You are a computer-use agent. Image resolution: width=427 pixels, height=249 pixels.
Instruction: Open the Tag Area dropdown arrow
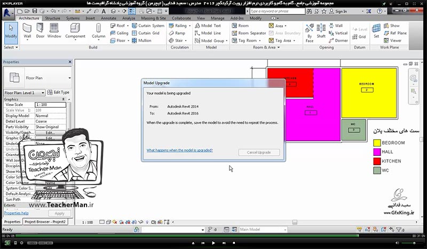(294, 41)
